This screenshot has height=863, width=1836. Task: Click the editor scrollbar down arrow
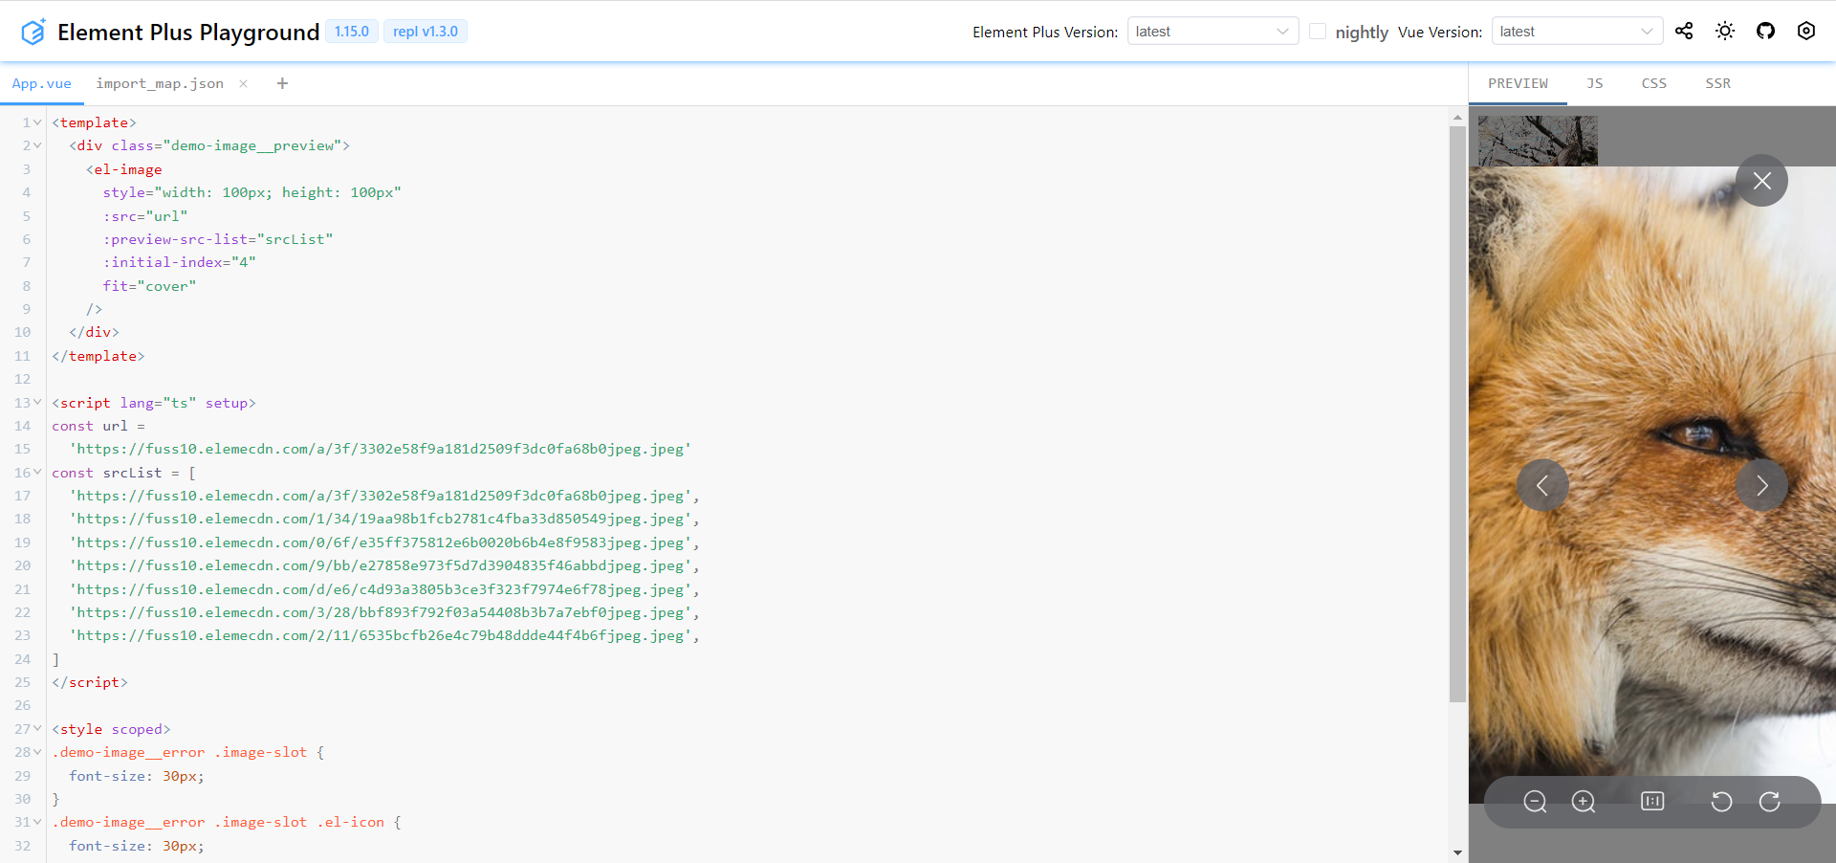[x=1457, y=852]
